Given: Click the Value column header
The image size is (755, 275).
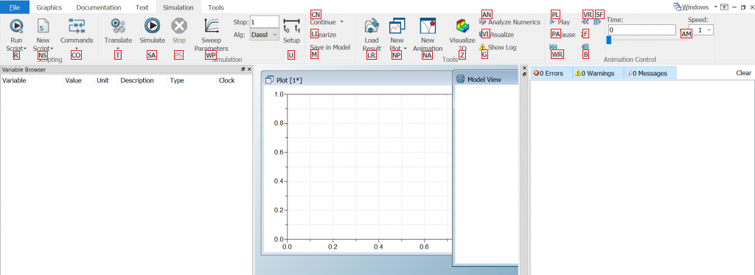Looking at the screenshot, I should click(79, 80).
